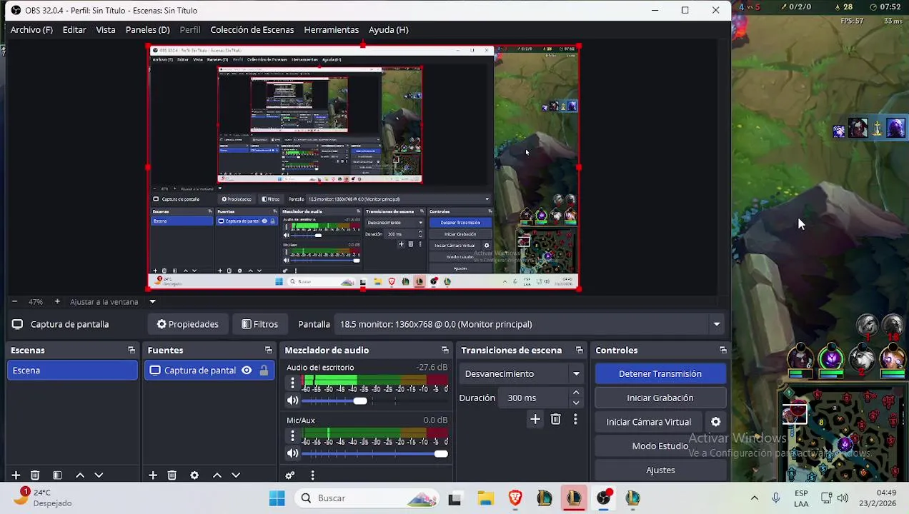Viewport: 909px width, 514px height.
Task: Open source properties gear in Fuentes toolbar
Action: pos(194,475)
